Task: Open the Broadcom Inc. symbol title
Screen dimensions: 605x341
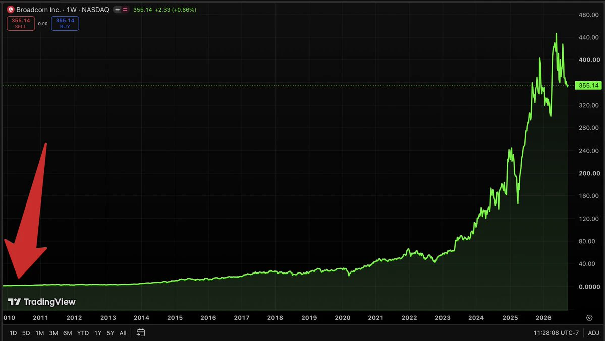Action: point(38,9)
